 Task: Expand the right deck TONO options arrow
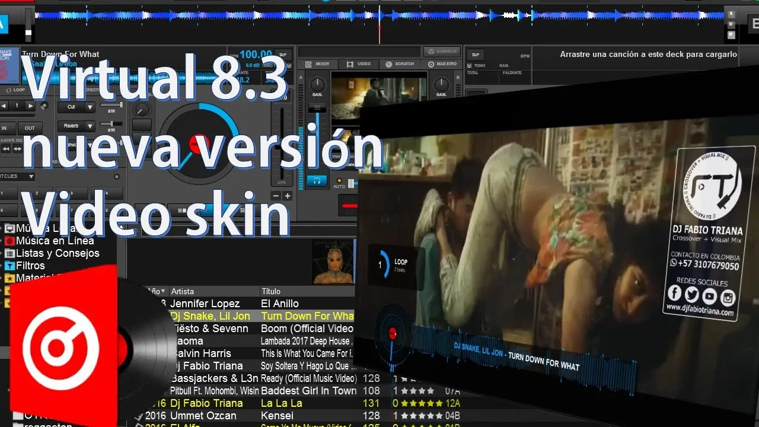coord(470,66)
